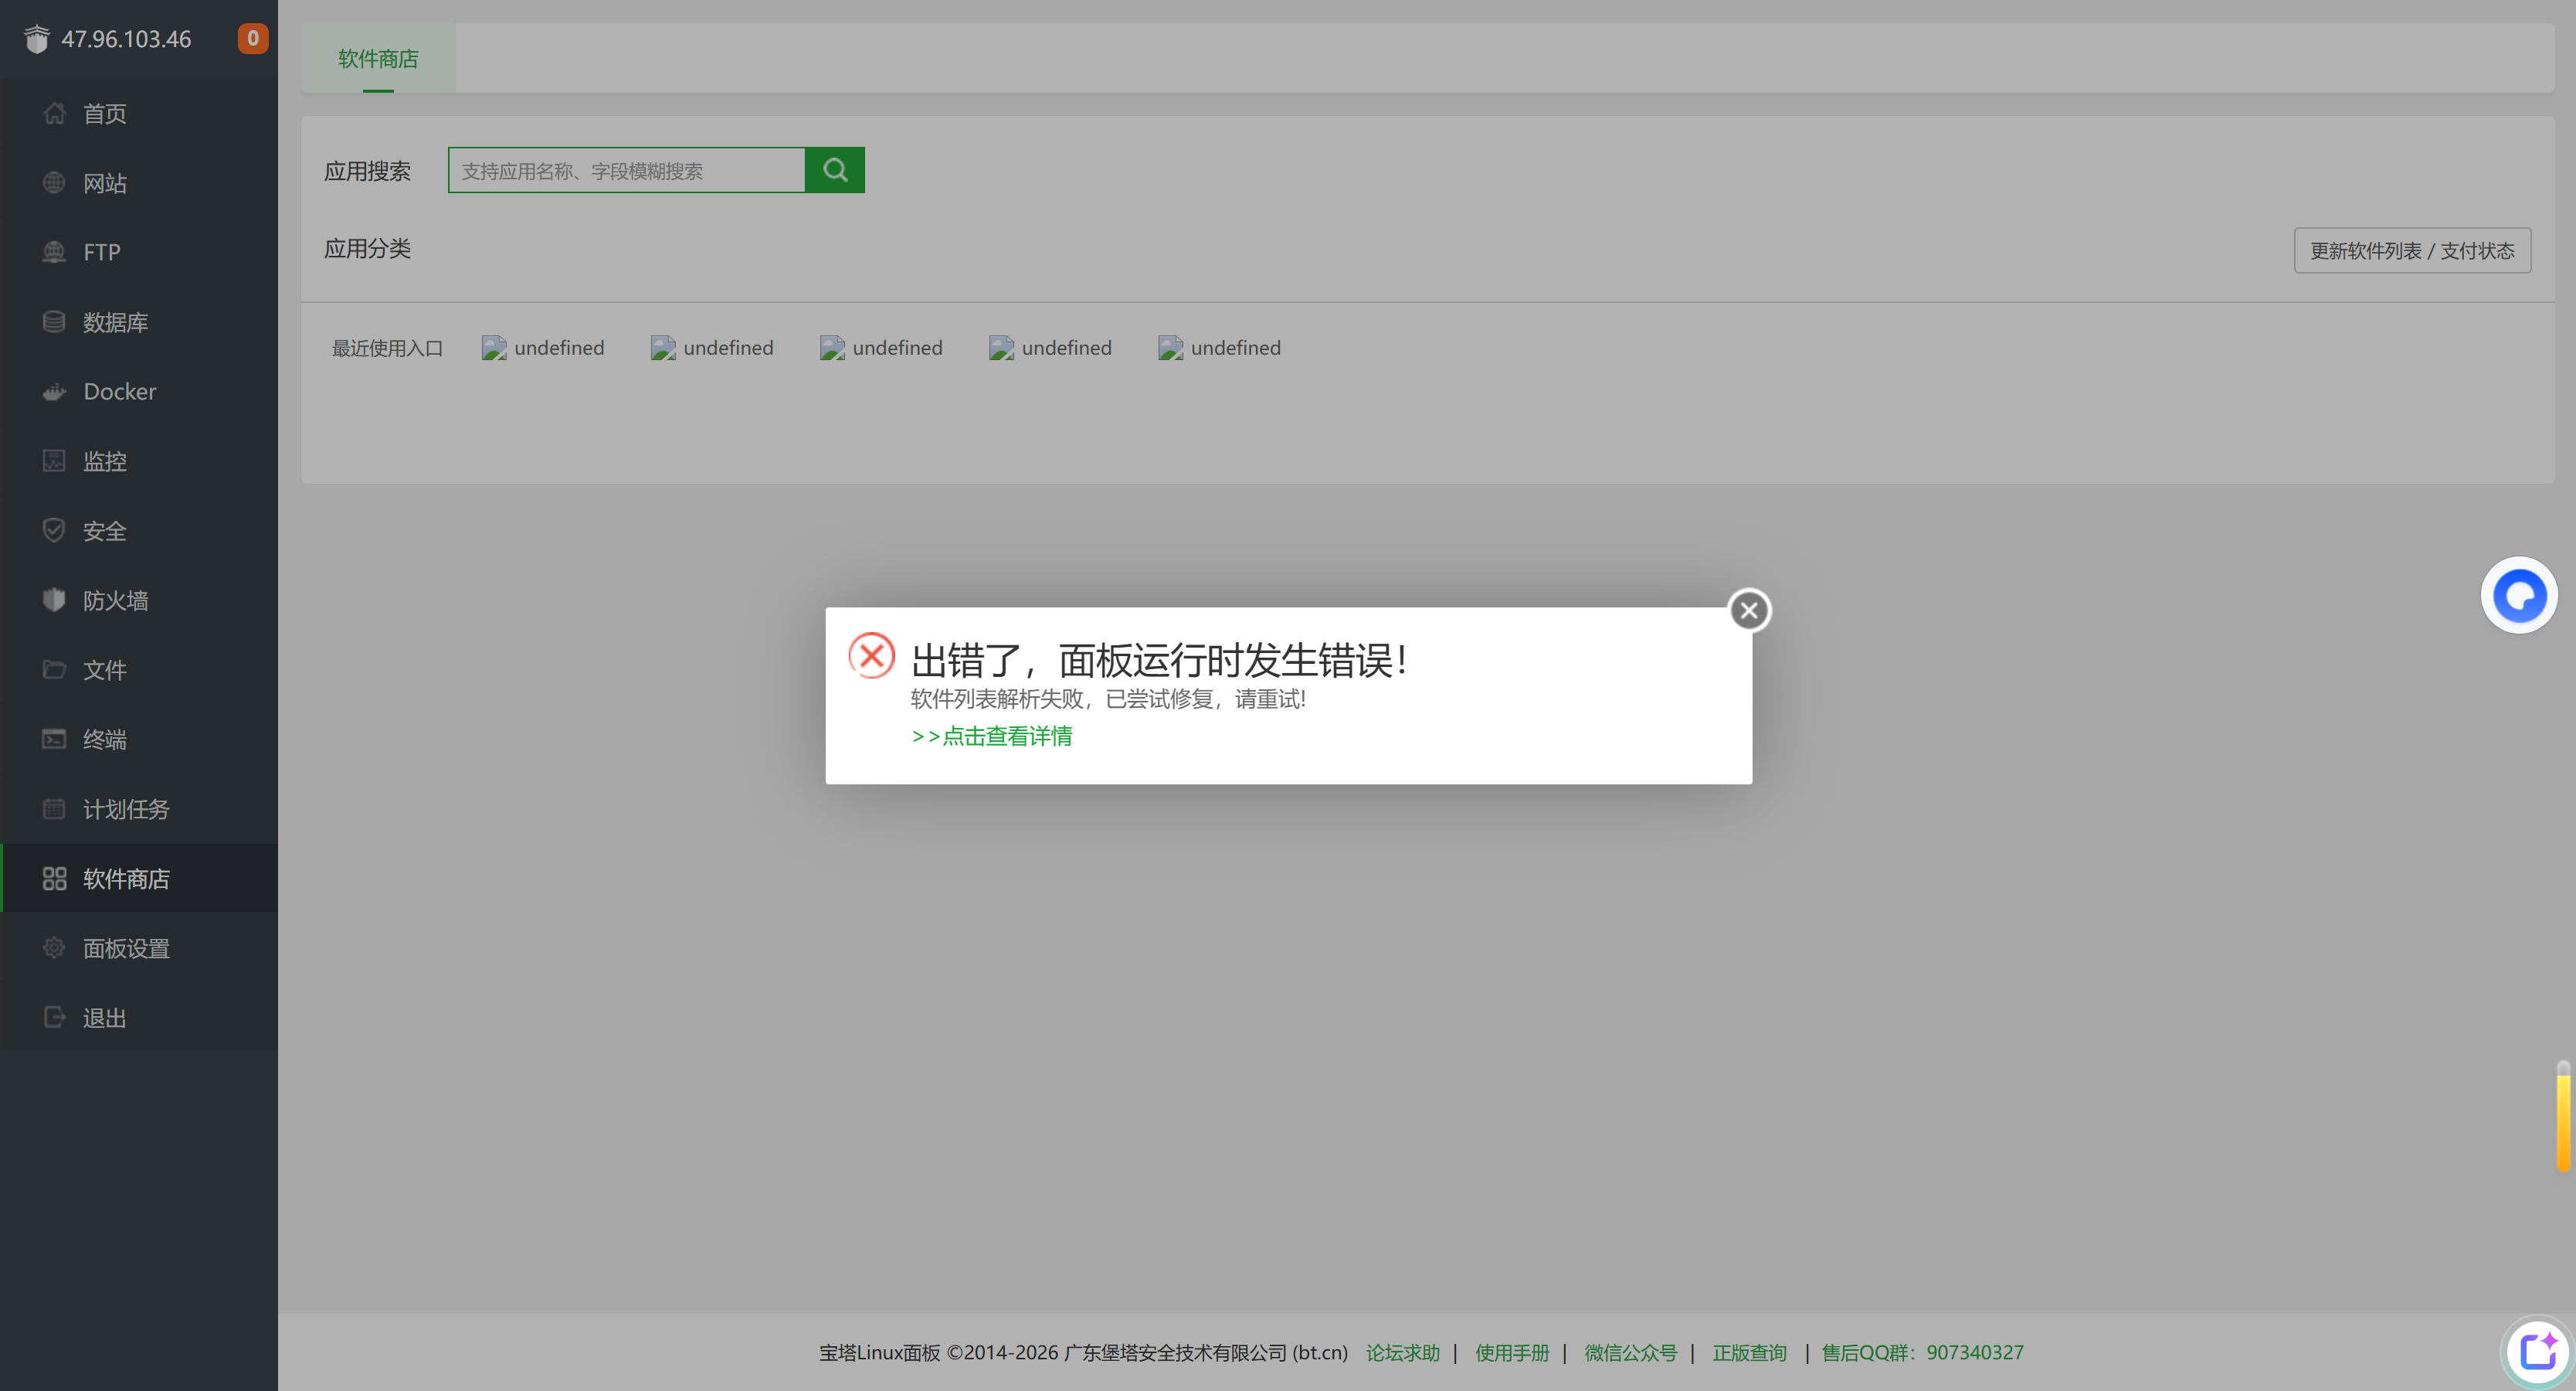Click the terminal icon in sidebar

click(54, 740)
